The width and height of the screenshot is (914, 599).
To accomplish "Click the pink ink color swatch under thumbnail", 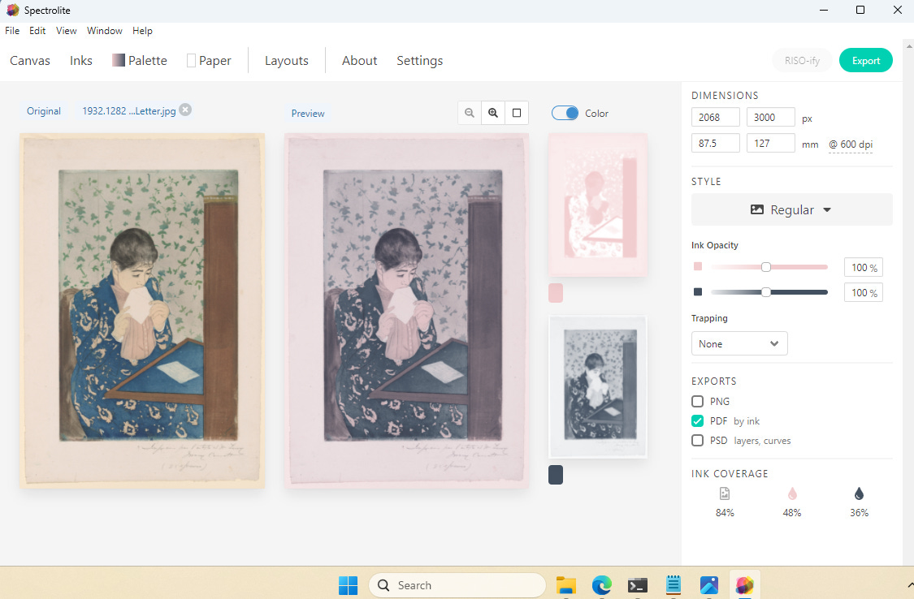I will pyautogui.click(x=556, y=293).
